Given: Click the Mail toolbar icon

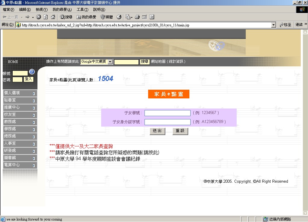Looking at the screenshot, I should click(128, 17).
